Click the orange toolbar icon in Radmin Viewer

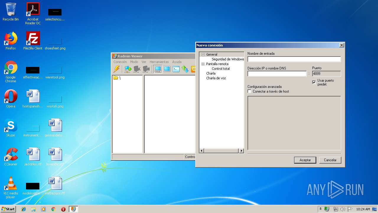point(193,69)
